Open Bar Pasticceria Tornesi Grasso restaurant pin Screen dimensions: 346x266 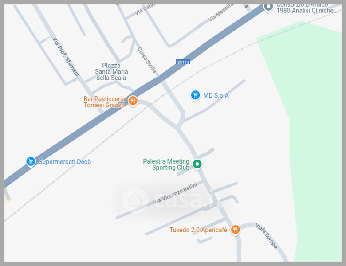click(x=133, y=101)
